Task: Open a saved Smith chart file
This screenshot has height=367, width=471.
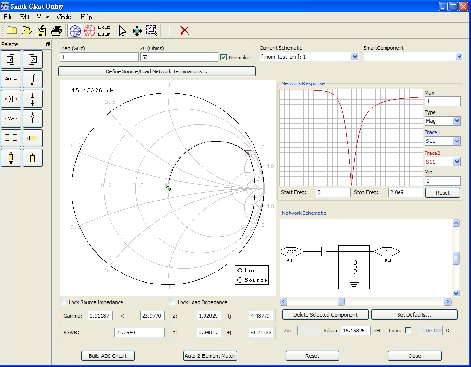Action: 27,30
